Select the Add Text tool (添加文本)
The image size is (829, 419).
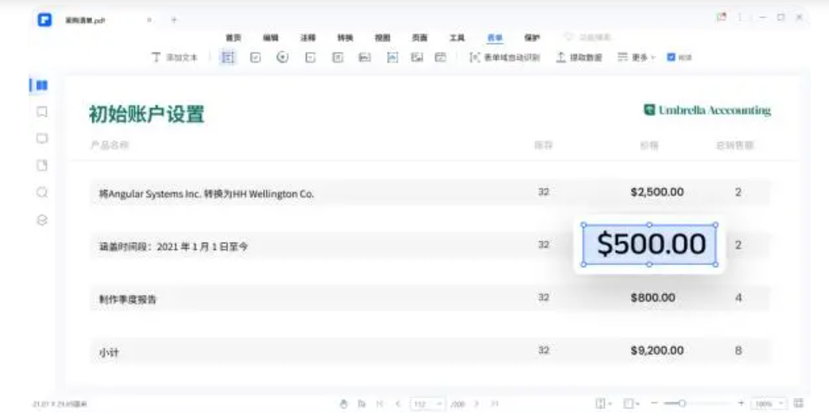175,57
